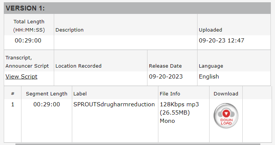Click the segment number 1 cell
Viewport: 275px width, 145px height.
[13, 104]
